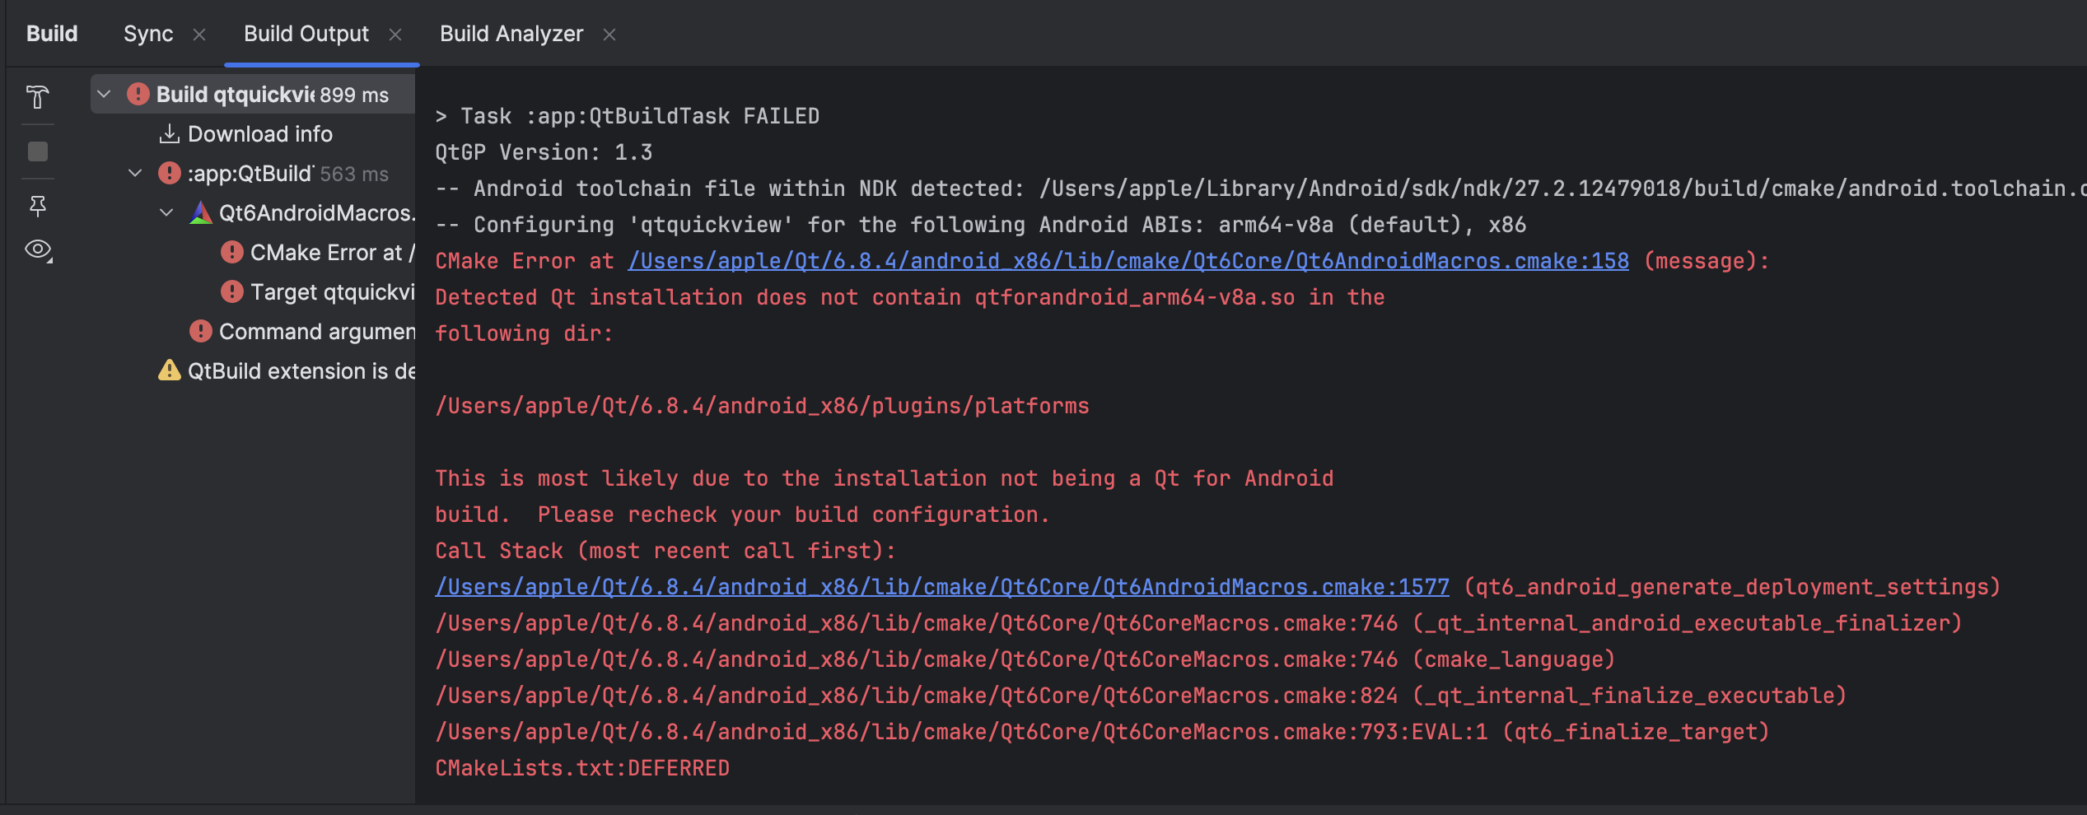This screenshot has width=2087, height=815.
Task: Collapse the Build qtquickview root node
Action: 104,95
